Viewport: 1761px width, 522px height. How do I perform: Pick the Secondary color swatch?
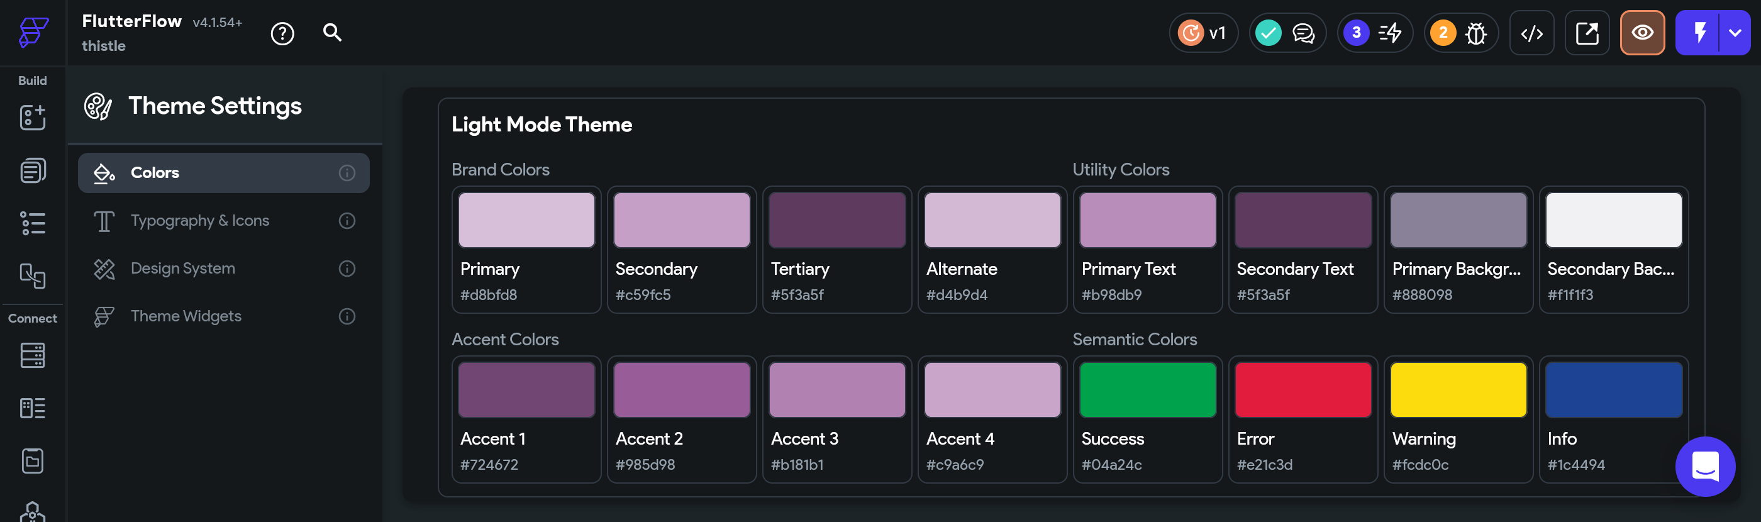[682, 220]
